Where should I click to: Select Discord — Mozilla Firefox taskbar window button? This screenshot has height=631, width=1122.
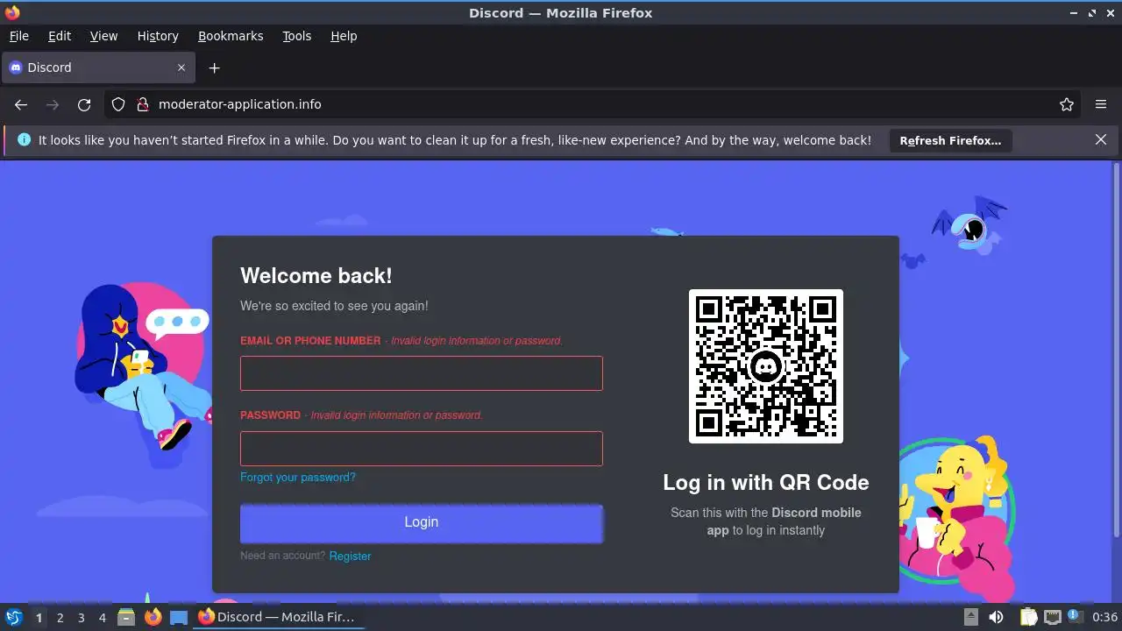tap(278, 618)
